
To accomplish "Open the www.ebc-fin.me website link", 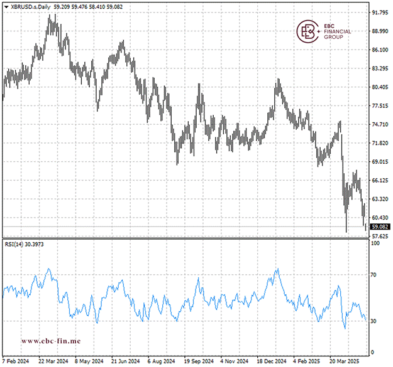I will 51,341.
